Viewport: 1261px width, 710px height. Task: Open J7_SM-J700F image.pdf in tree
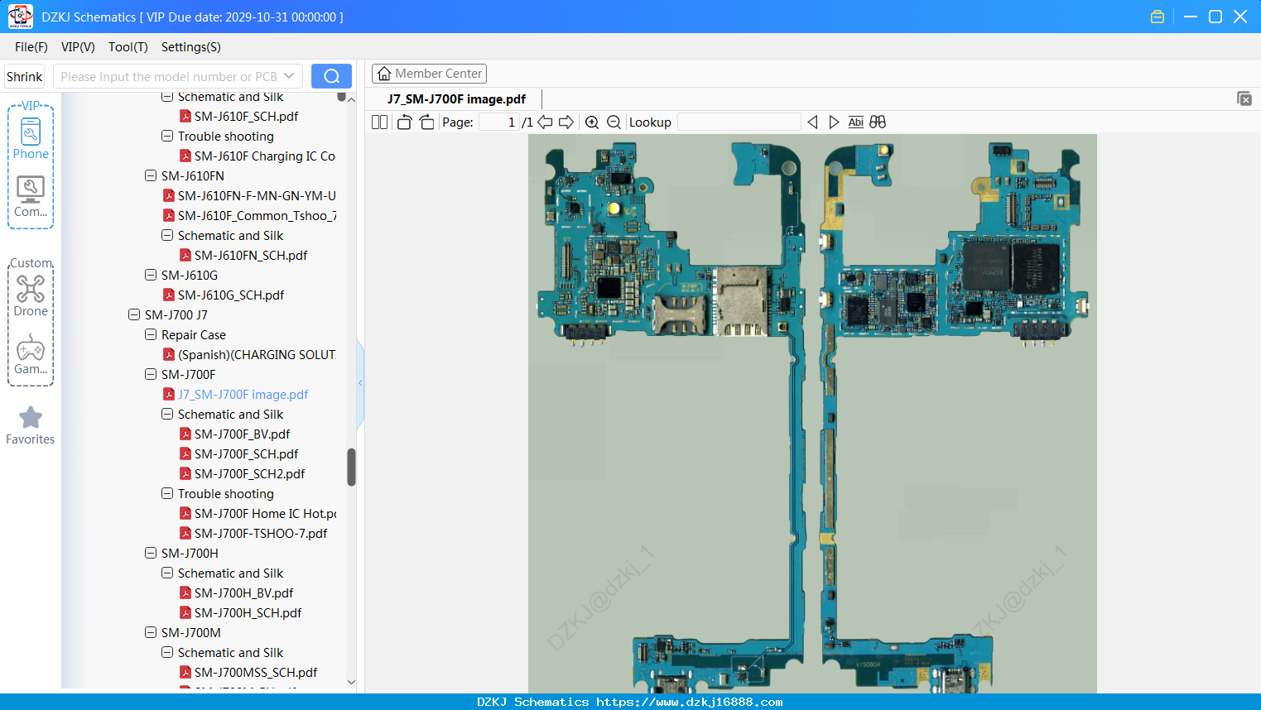click(243, 394)
